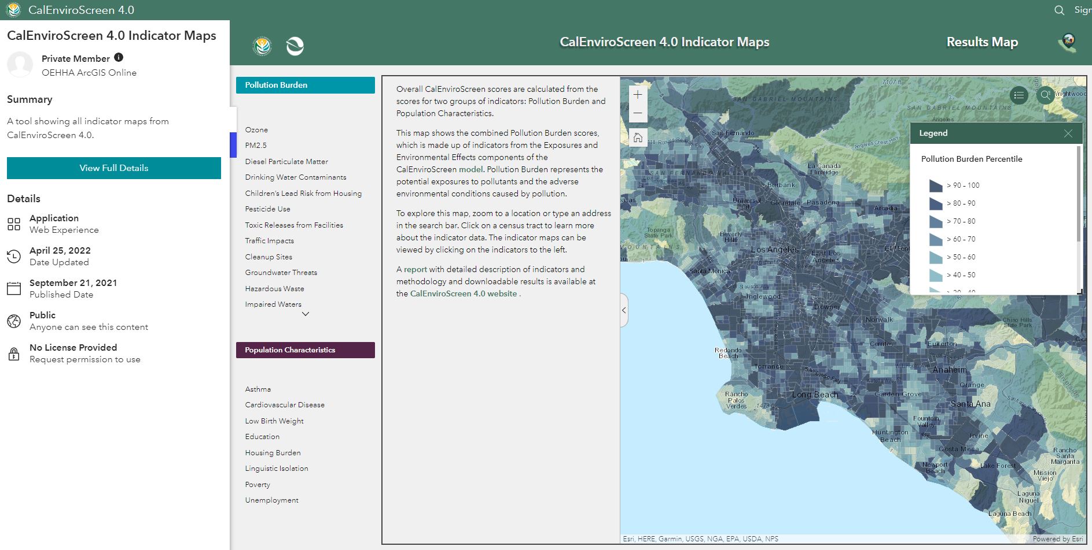Select the Asthma indicator
The width and height of the screenshot is (1092, 550).
click(258, 389)
